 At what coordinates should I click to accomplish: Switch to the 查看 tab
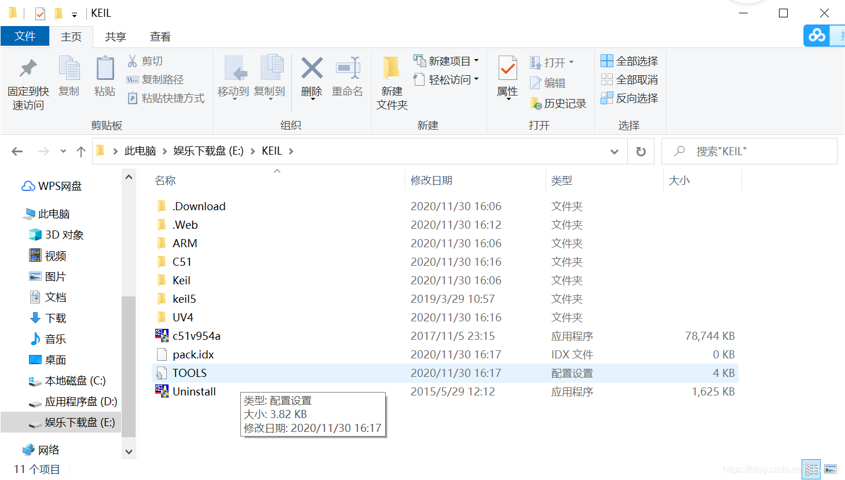click(x=160, y=36)
